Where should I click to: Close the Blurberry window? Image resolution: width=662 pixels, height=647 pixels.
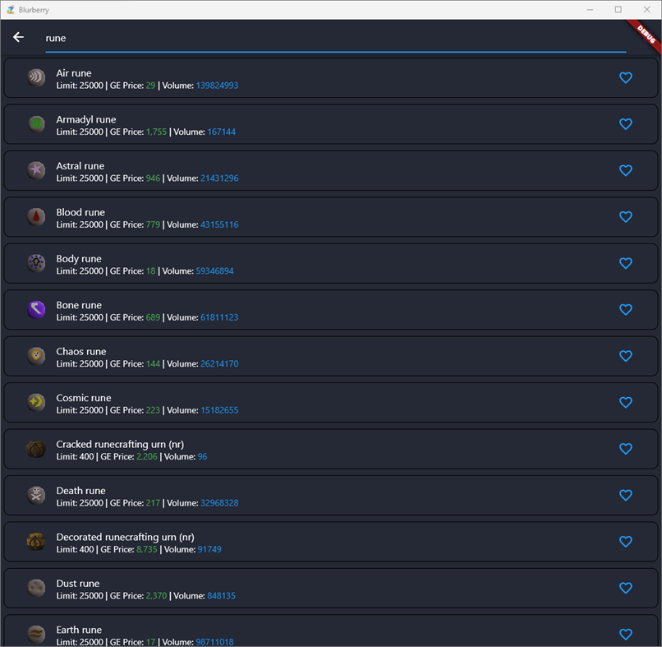coord(646,10)
